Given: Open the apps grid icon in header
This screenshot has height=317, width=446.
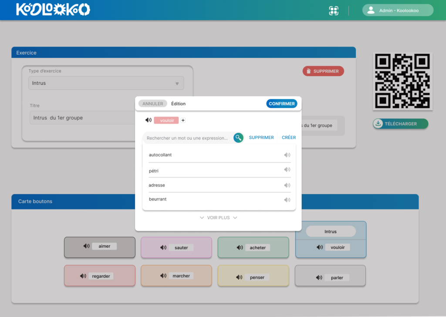Looking at the screenshot, I should click(334, 11).
